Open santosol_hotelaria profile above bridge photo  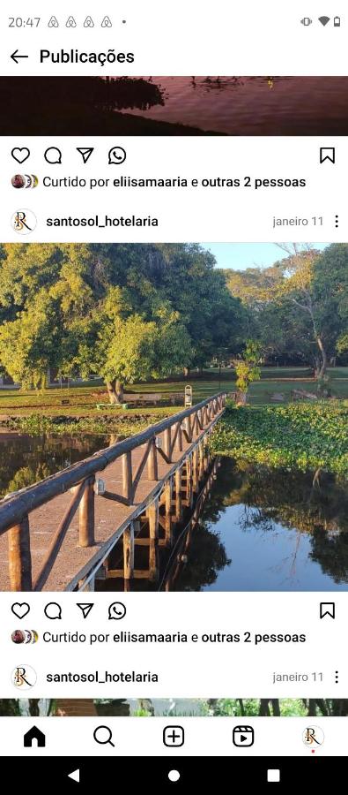(x=101, y=222)
